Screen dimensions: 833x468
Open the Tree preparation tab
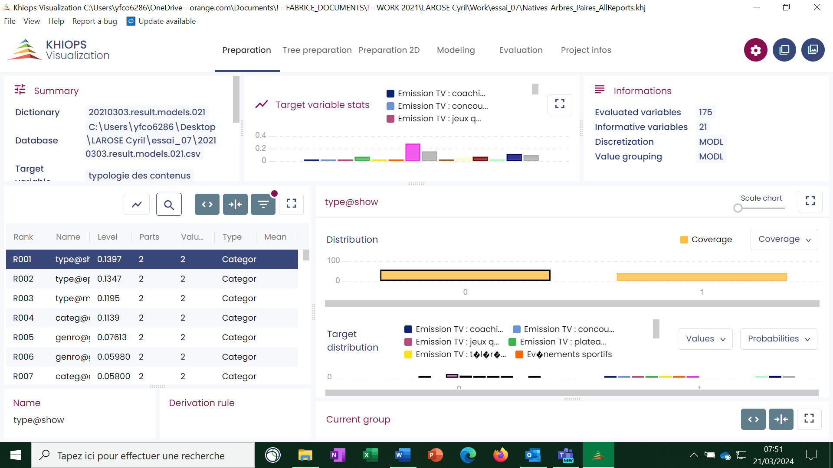pos(317,50)
